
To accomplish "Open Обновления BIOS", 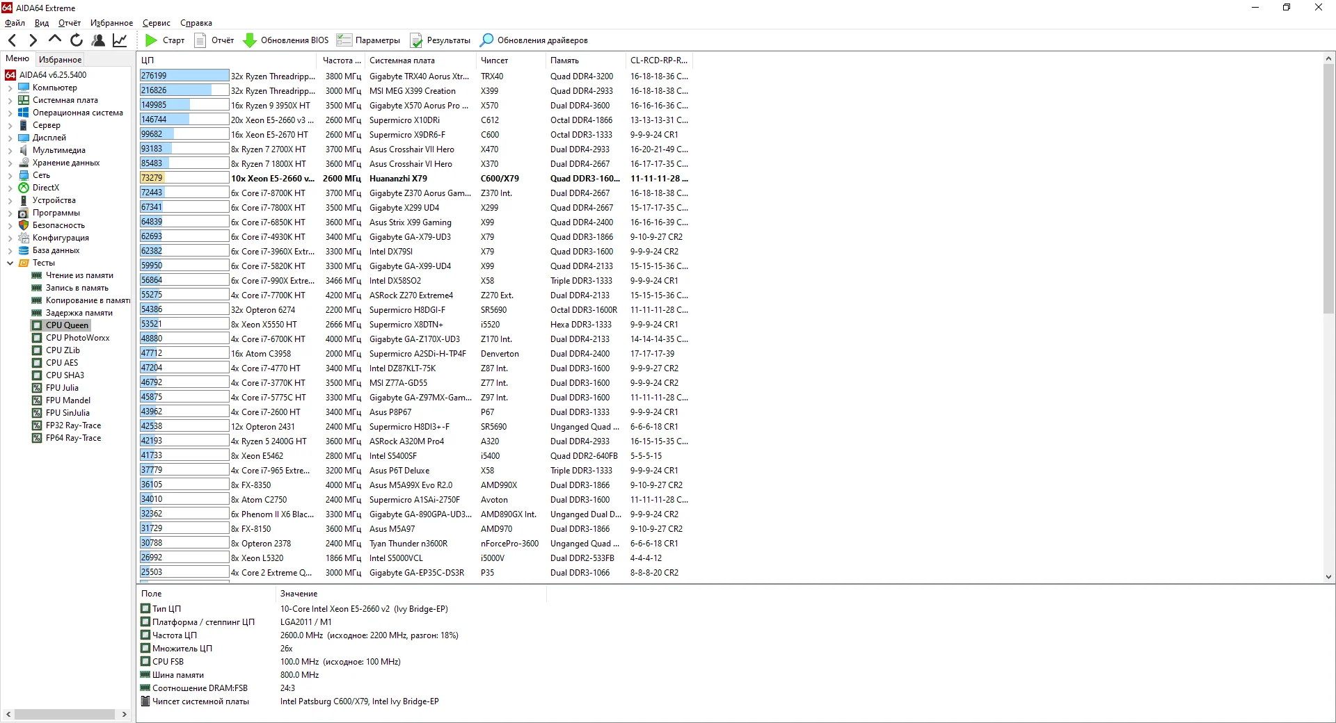I will tap(286, 40).
